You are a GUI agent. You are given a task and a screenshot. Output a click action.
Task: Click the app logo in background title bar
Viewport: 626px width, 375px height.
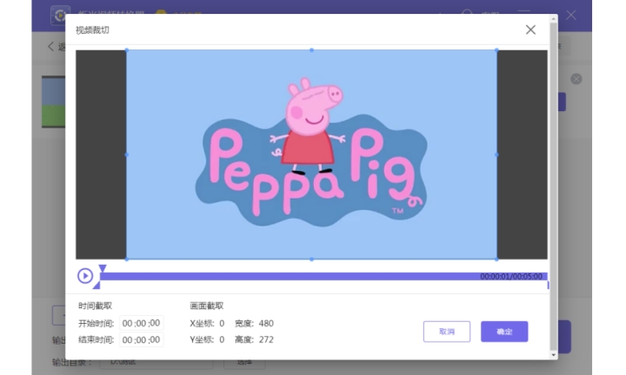coord(60,16)
